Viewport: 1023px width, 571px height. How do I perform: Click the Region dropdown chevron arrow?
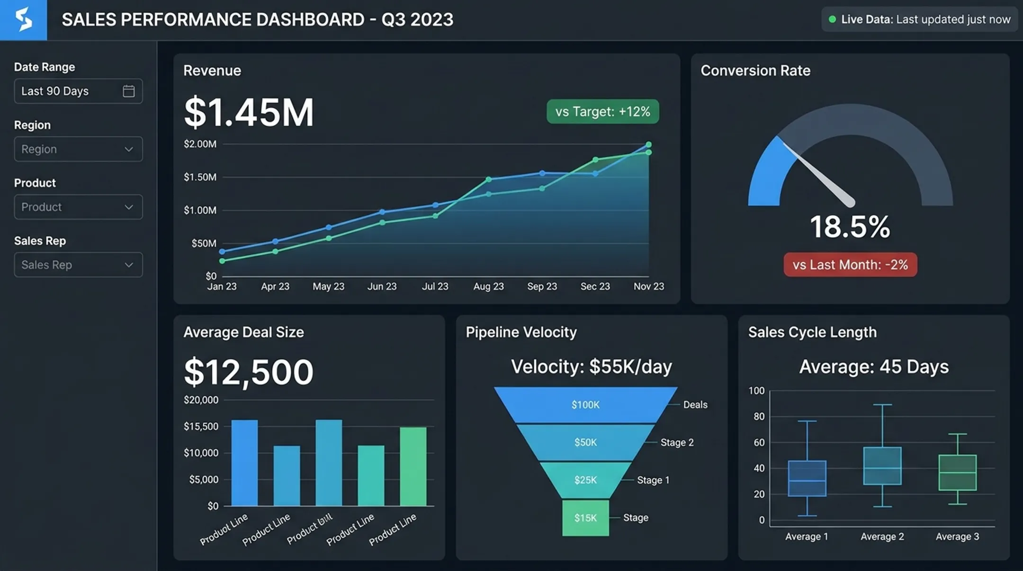pos(128,149)
